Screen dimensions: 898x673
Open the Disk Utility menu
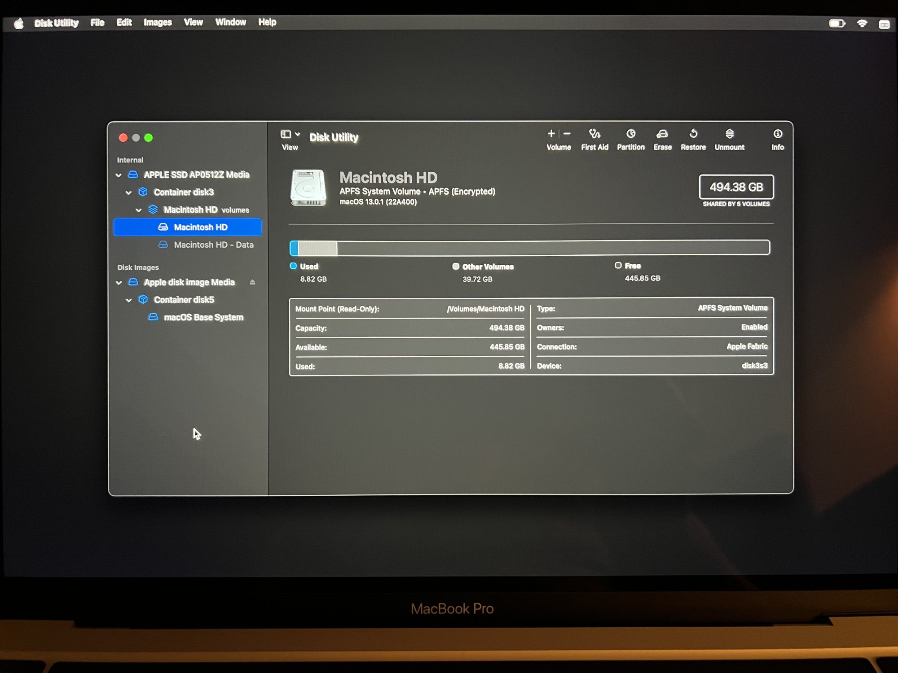tap(57, 23)
